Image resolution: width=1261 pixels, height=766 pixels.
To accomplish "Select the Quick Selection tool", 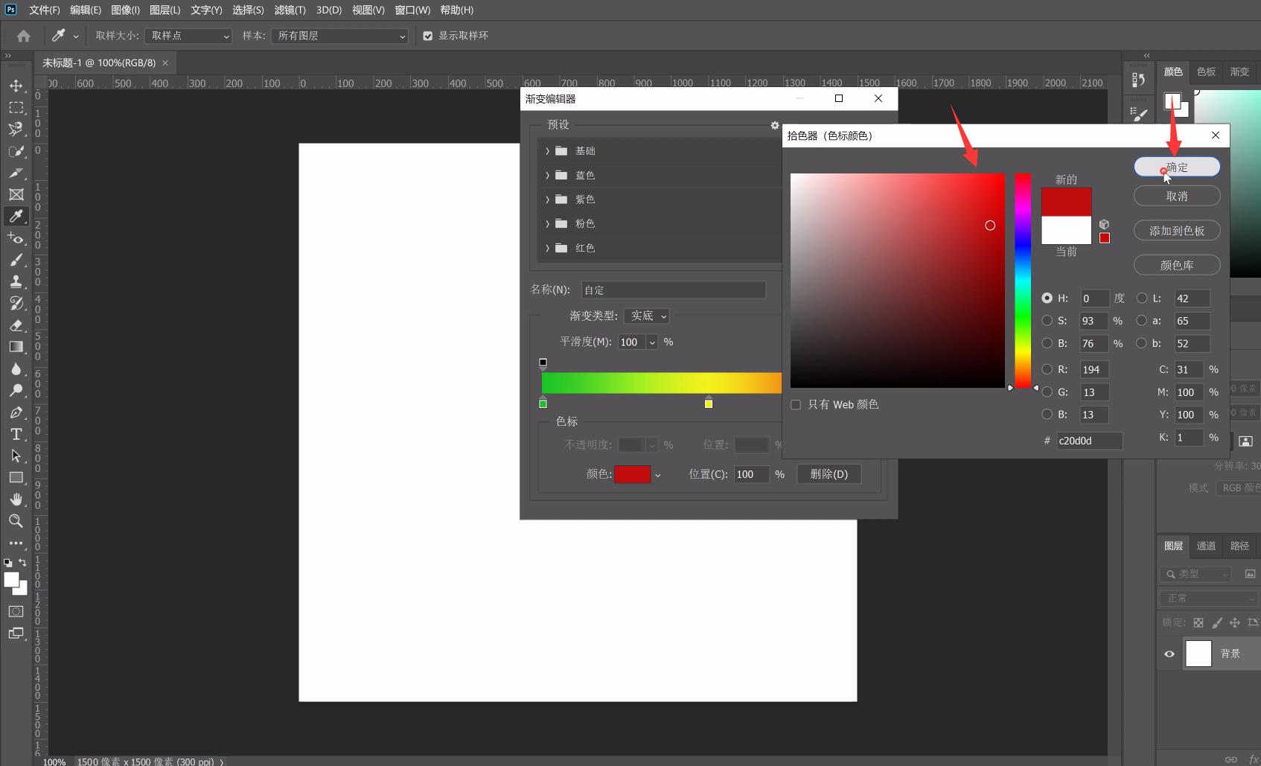I will (16, 151).
